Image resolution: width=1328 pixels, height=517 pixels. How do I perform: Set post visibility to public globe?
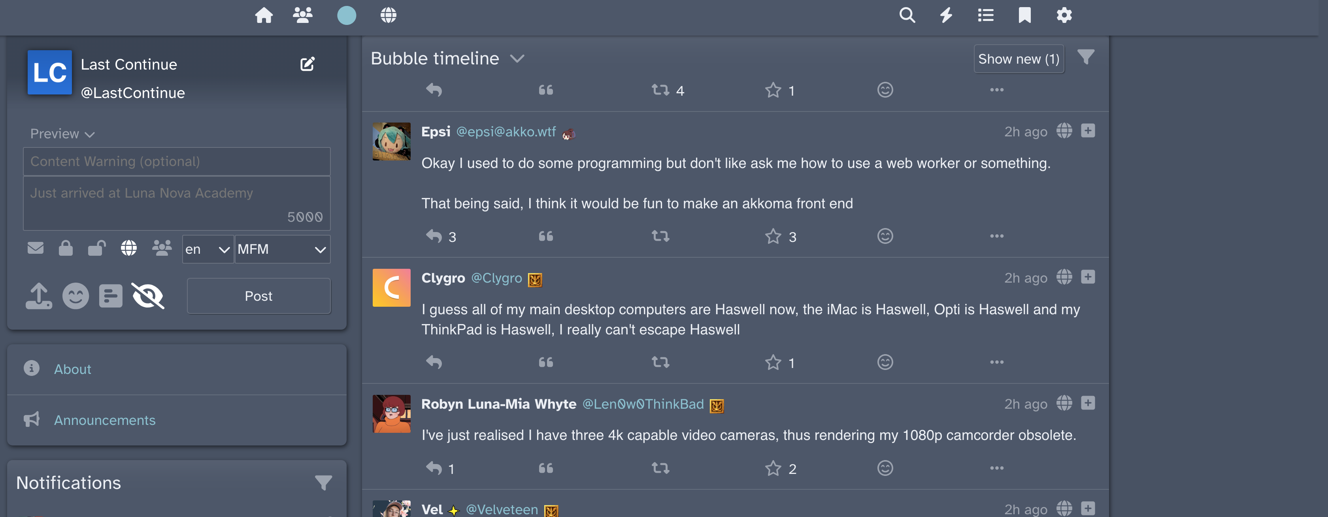[x=129, y=249]
